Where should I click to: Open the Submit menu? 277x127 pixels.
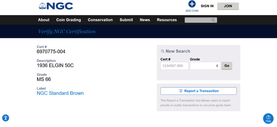click(x=126, y=20)
